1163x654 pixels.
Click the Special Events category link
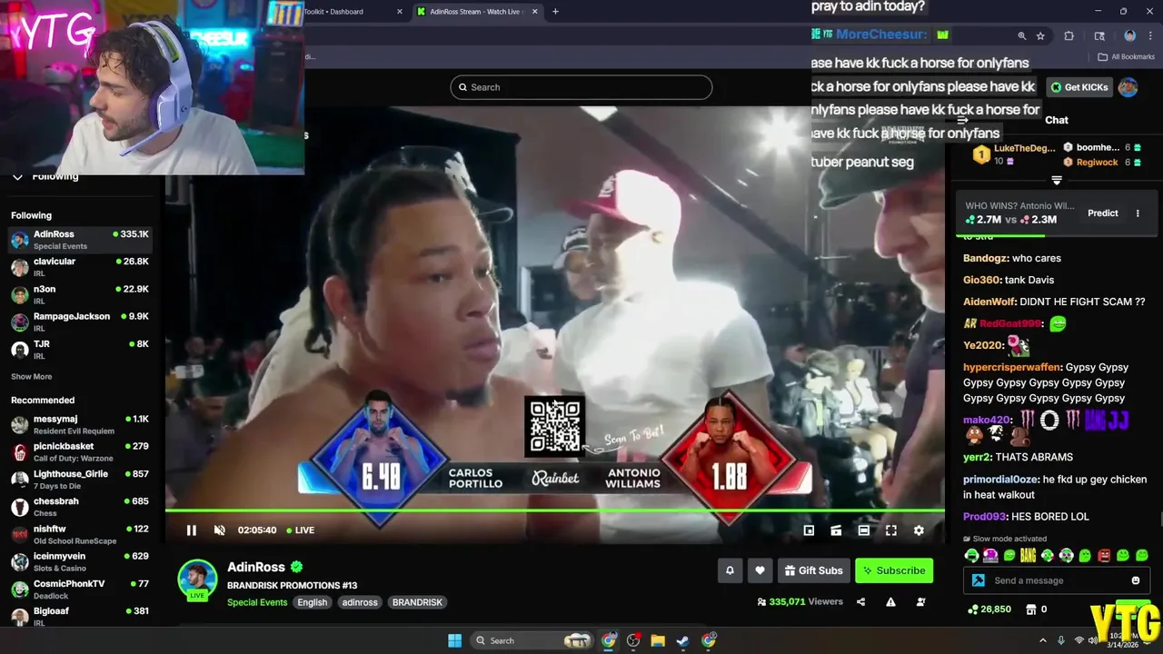click(257, 602)
